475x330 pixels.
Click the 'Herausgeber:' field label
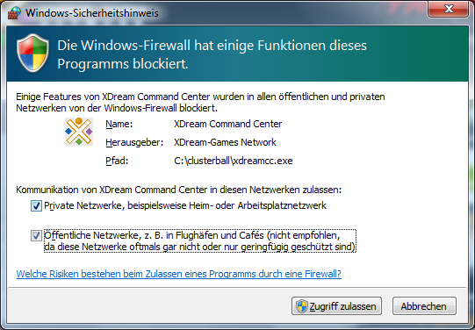coord(134,142)
